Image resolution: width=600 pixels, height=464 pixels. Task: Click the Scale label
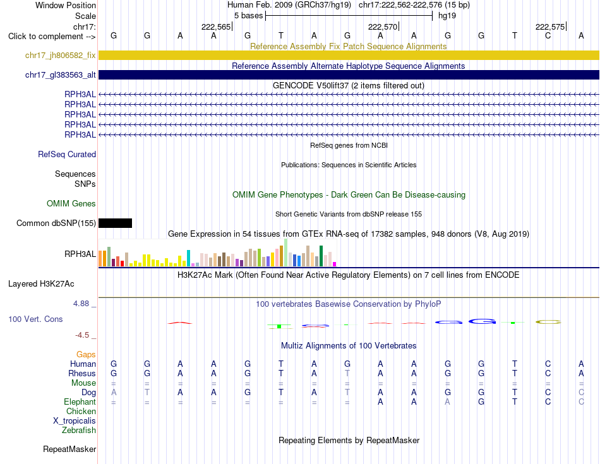85,16
